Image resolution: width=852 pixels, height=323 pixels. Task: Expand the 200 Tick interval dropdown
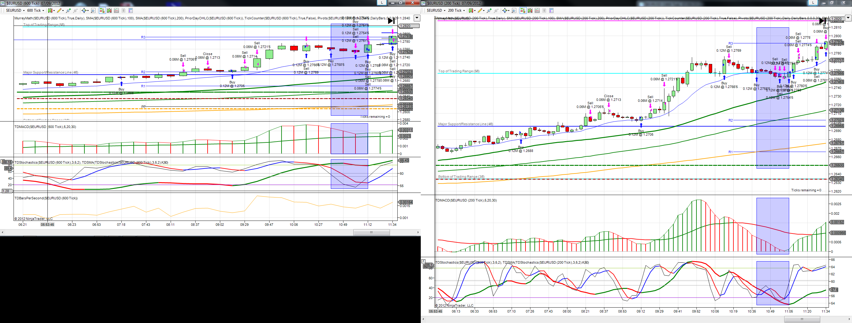[456, 10]
